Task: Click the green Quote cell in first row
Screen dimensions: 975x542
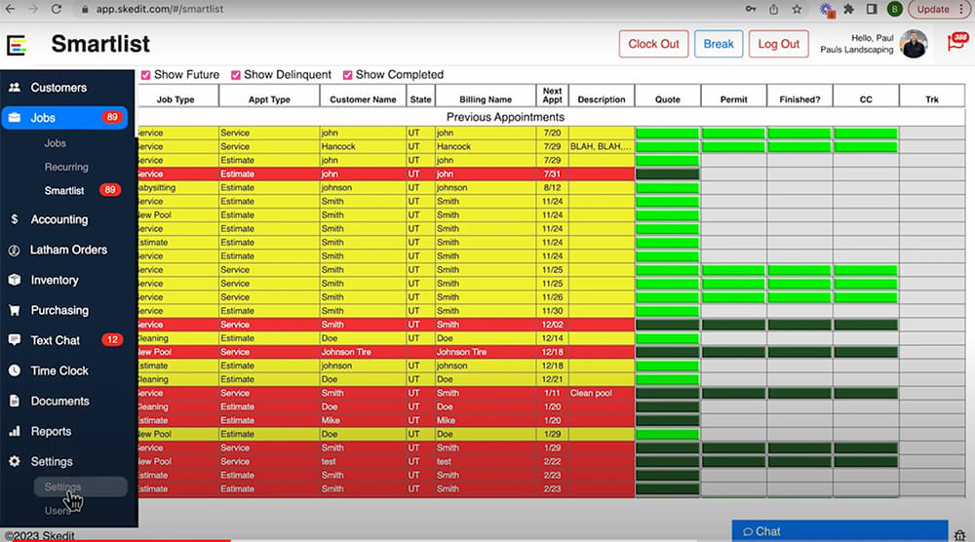Action: pos(667,133)
